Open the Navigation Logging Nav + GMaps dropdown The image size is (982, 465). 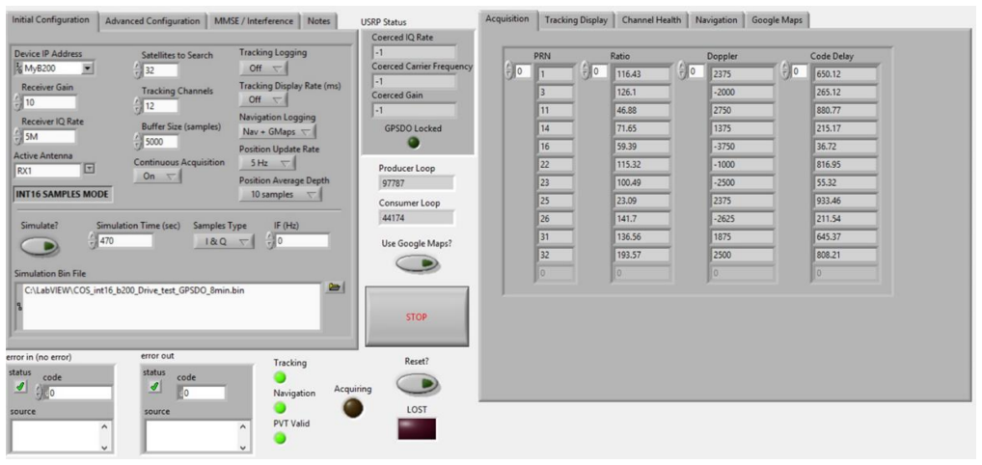[x=278, y=131]
